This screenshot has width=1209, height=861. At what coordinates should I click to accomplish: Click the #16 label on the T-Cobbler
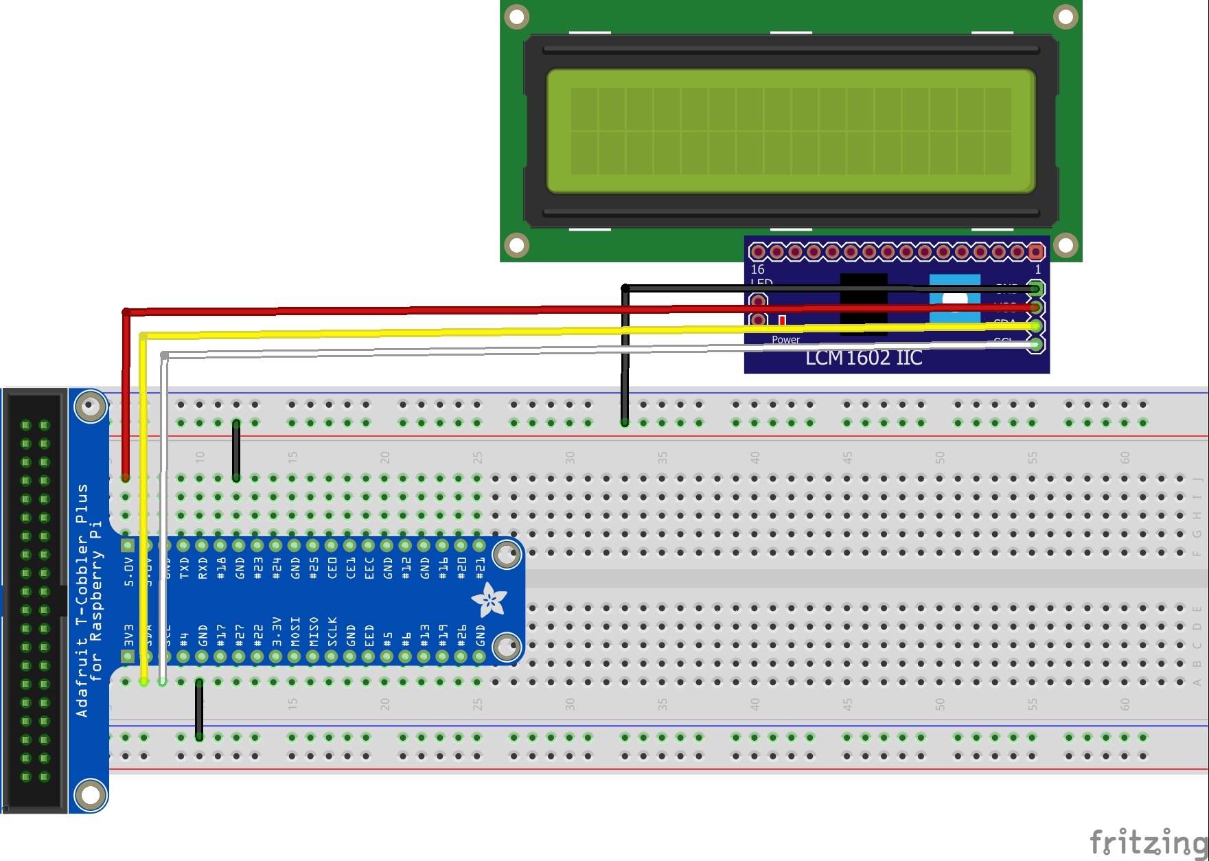click(x=444, y=568)
